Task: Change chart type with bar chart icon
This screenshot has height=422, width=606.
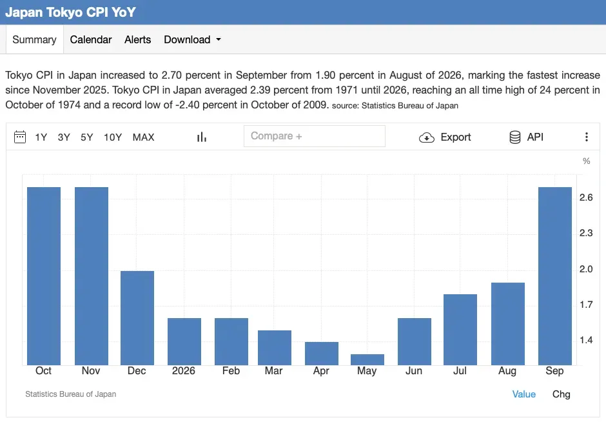Action: [x=201, y=137]
